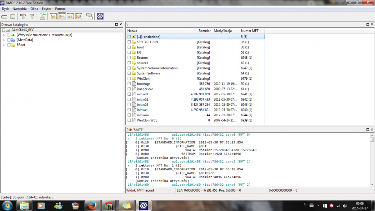Screen dimensions: 375x211
Task: Open the magnifier file search toolbar icon
Action: (79, 16)
